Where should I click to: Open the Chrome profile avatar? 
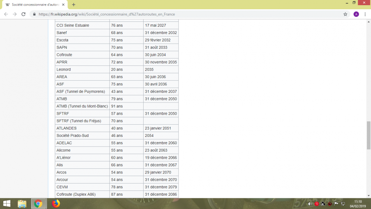pyautogui.click(x=356, y=14)
